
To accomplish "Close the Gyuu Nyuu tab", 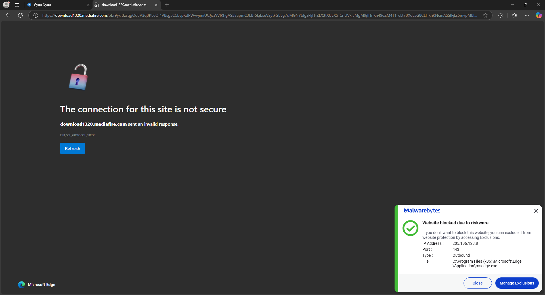I will [88, 5].
